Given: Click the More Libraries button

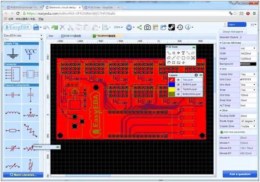Looking at the screenshot, I should click(23, 175).
